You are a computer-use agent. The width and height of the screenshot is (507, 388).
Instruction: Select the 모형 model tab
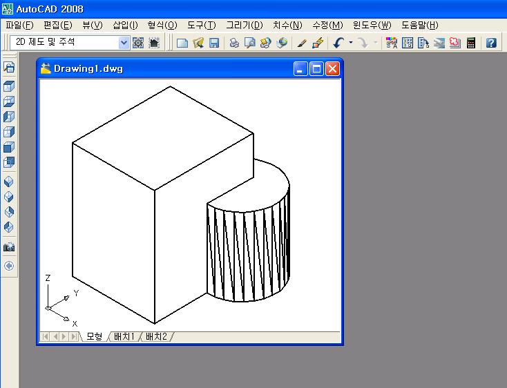[x=94, y=337]
